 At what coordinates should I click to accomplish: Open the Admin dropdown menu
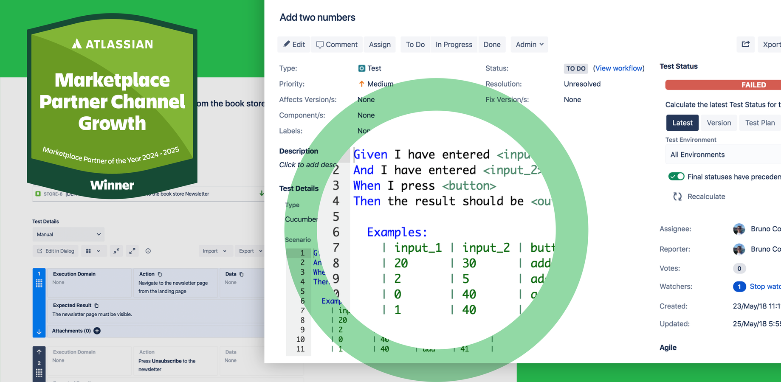point(529,45)
